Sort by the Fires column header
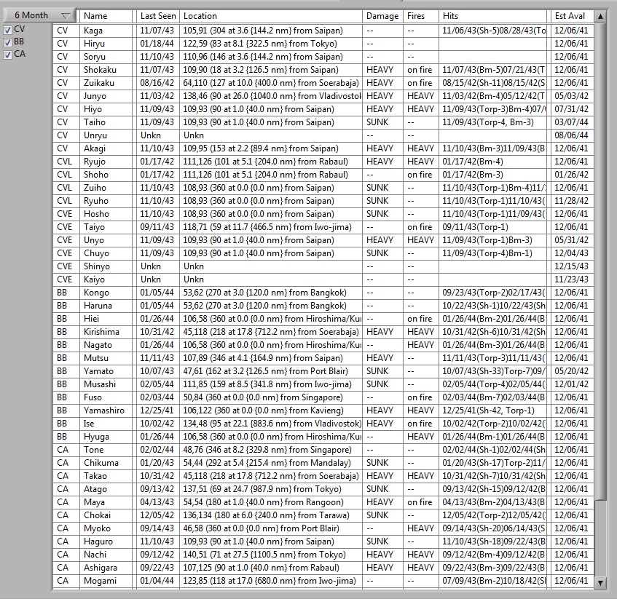The image size is (617, 599). [421, 16]
